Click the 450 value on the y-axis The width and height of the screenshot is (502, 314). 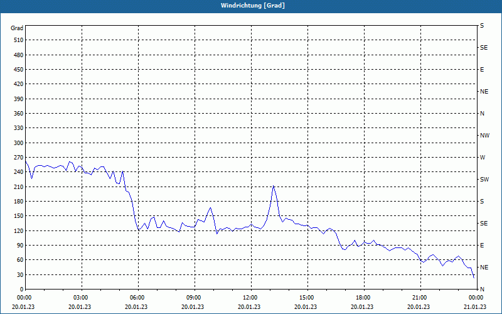tap(19, 70)
